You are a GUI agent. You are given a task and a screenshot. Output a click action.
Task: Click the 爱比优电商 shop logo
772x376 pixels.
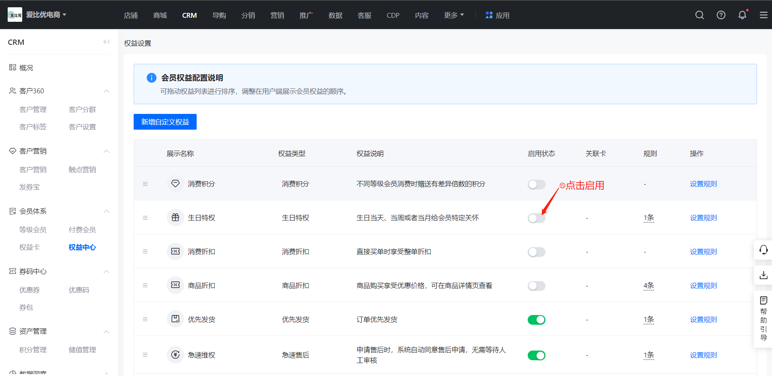click(15, 15)
